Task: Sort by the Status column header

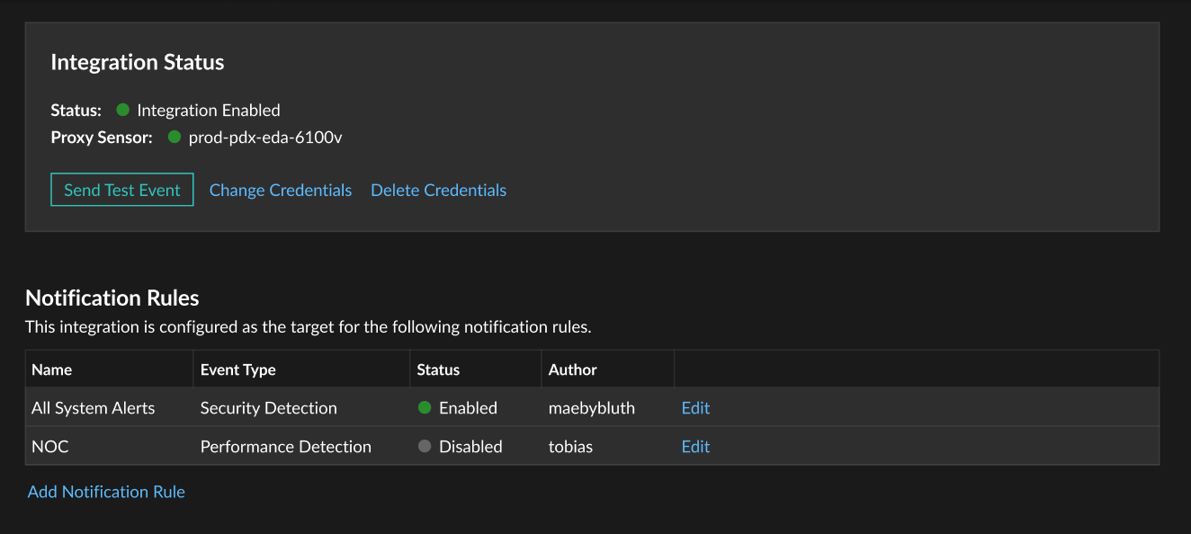Action: [438, 369]
